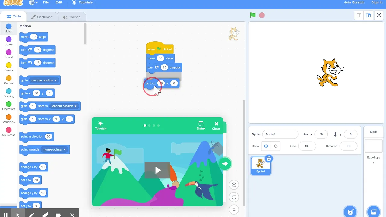This screenshot has width=386, height=217.
Task: Click the Scratch logo
Action: tap(13, 2)
